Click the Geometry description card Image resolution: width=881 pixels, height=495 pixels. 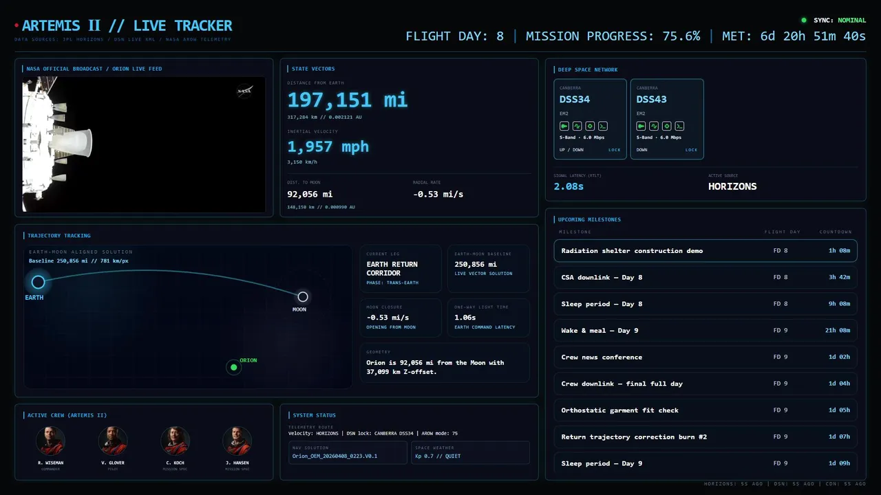(x=445, y=363)
